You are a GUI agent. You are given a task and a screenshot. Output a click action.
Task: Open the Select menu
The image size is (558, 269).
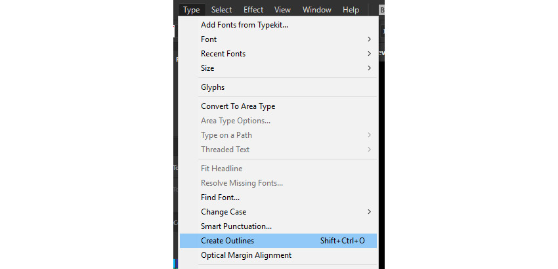pyautogui.click(x=221, y=10)
